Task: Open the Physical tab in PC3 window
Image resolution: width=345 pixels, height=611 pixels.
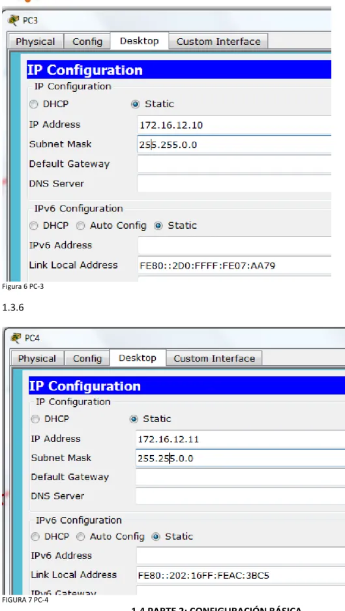Action: pyautogui.click(x=35, y=42)
